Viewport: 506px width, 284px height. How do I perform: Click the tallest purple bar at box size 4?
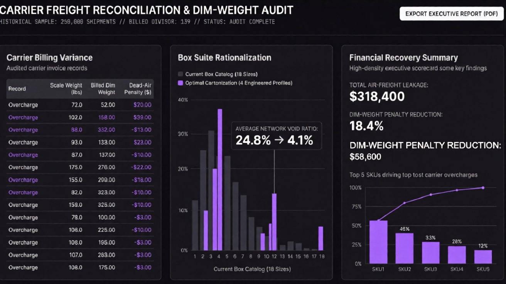220,180
